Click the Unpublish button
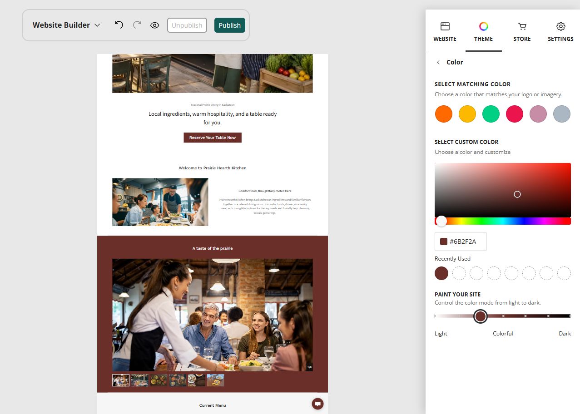 [x=187, y=25]
